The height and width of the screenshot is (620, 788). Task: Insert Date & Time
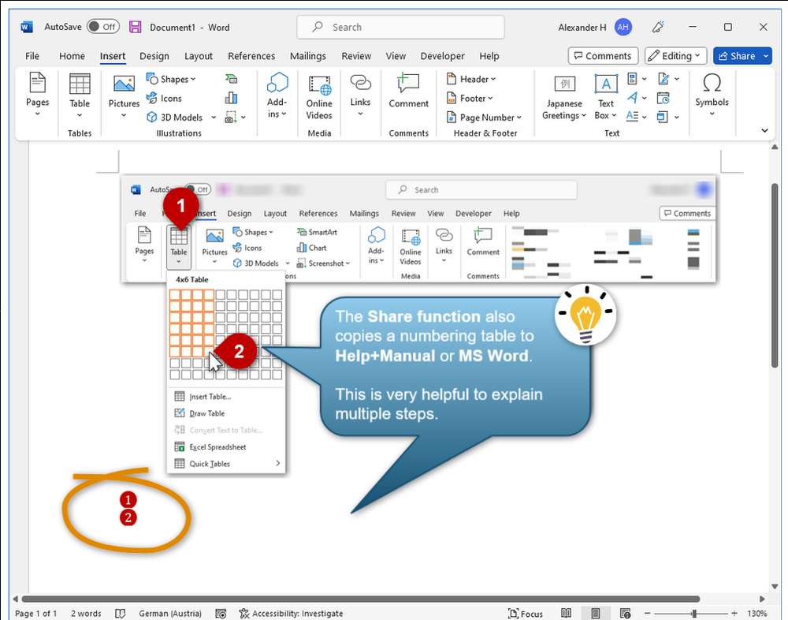663,98
